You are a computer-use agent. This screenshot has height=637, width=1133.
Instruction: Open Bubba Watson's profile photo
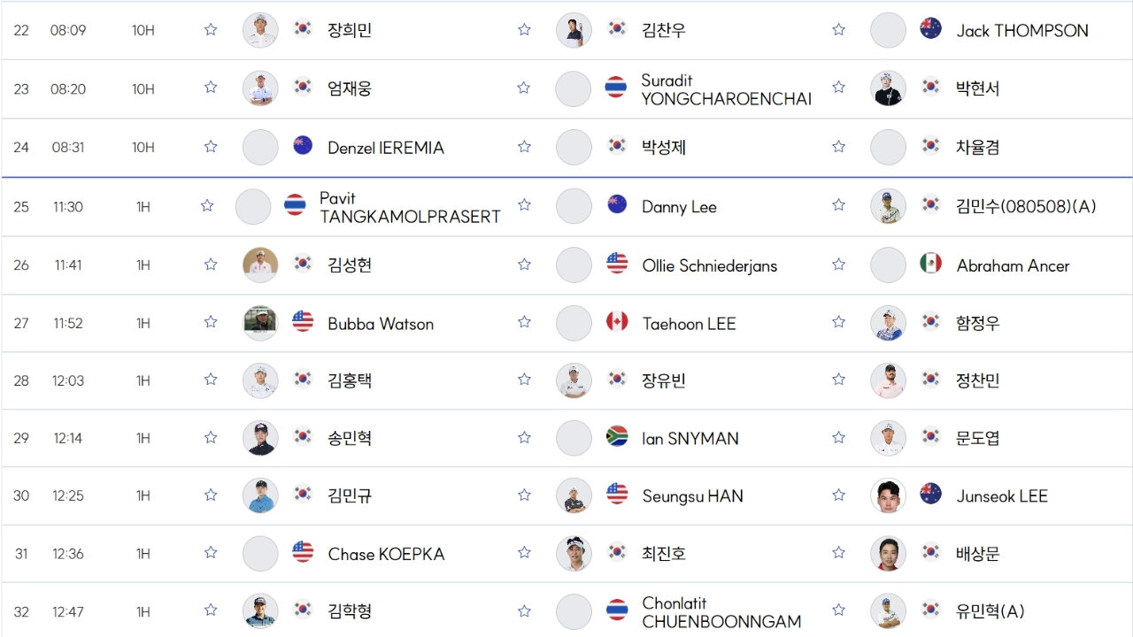(x=260, y=323)
